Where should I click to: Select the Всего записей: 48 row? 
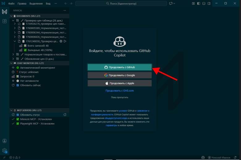point(39,45)
